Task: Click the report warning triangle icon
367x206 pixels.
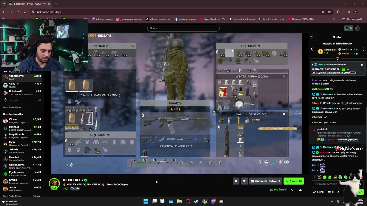Action: click(x=300, y=189)
